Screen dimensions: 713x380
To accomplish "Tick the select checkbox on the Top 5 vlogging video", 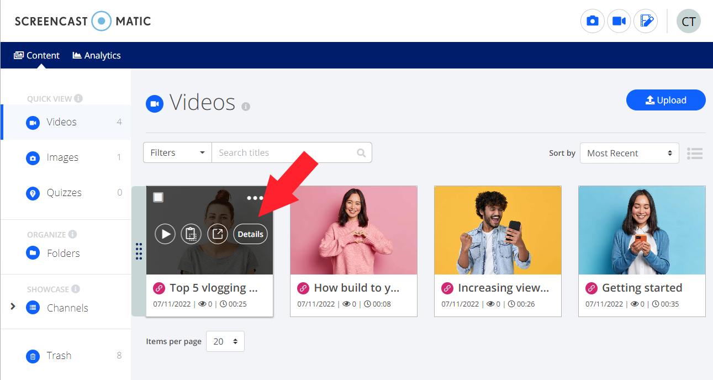I will click(x=159, y=197).
